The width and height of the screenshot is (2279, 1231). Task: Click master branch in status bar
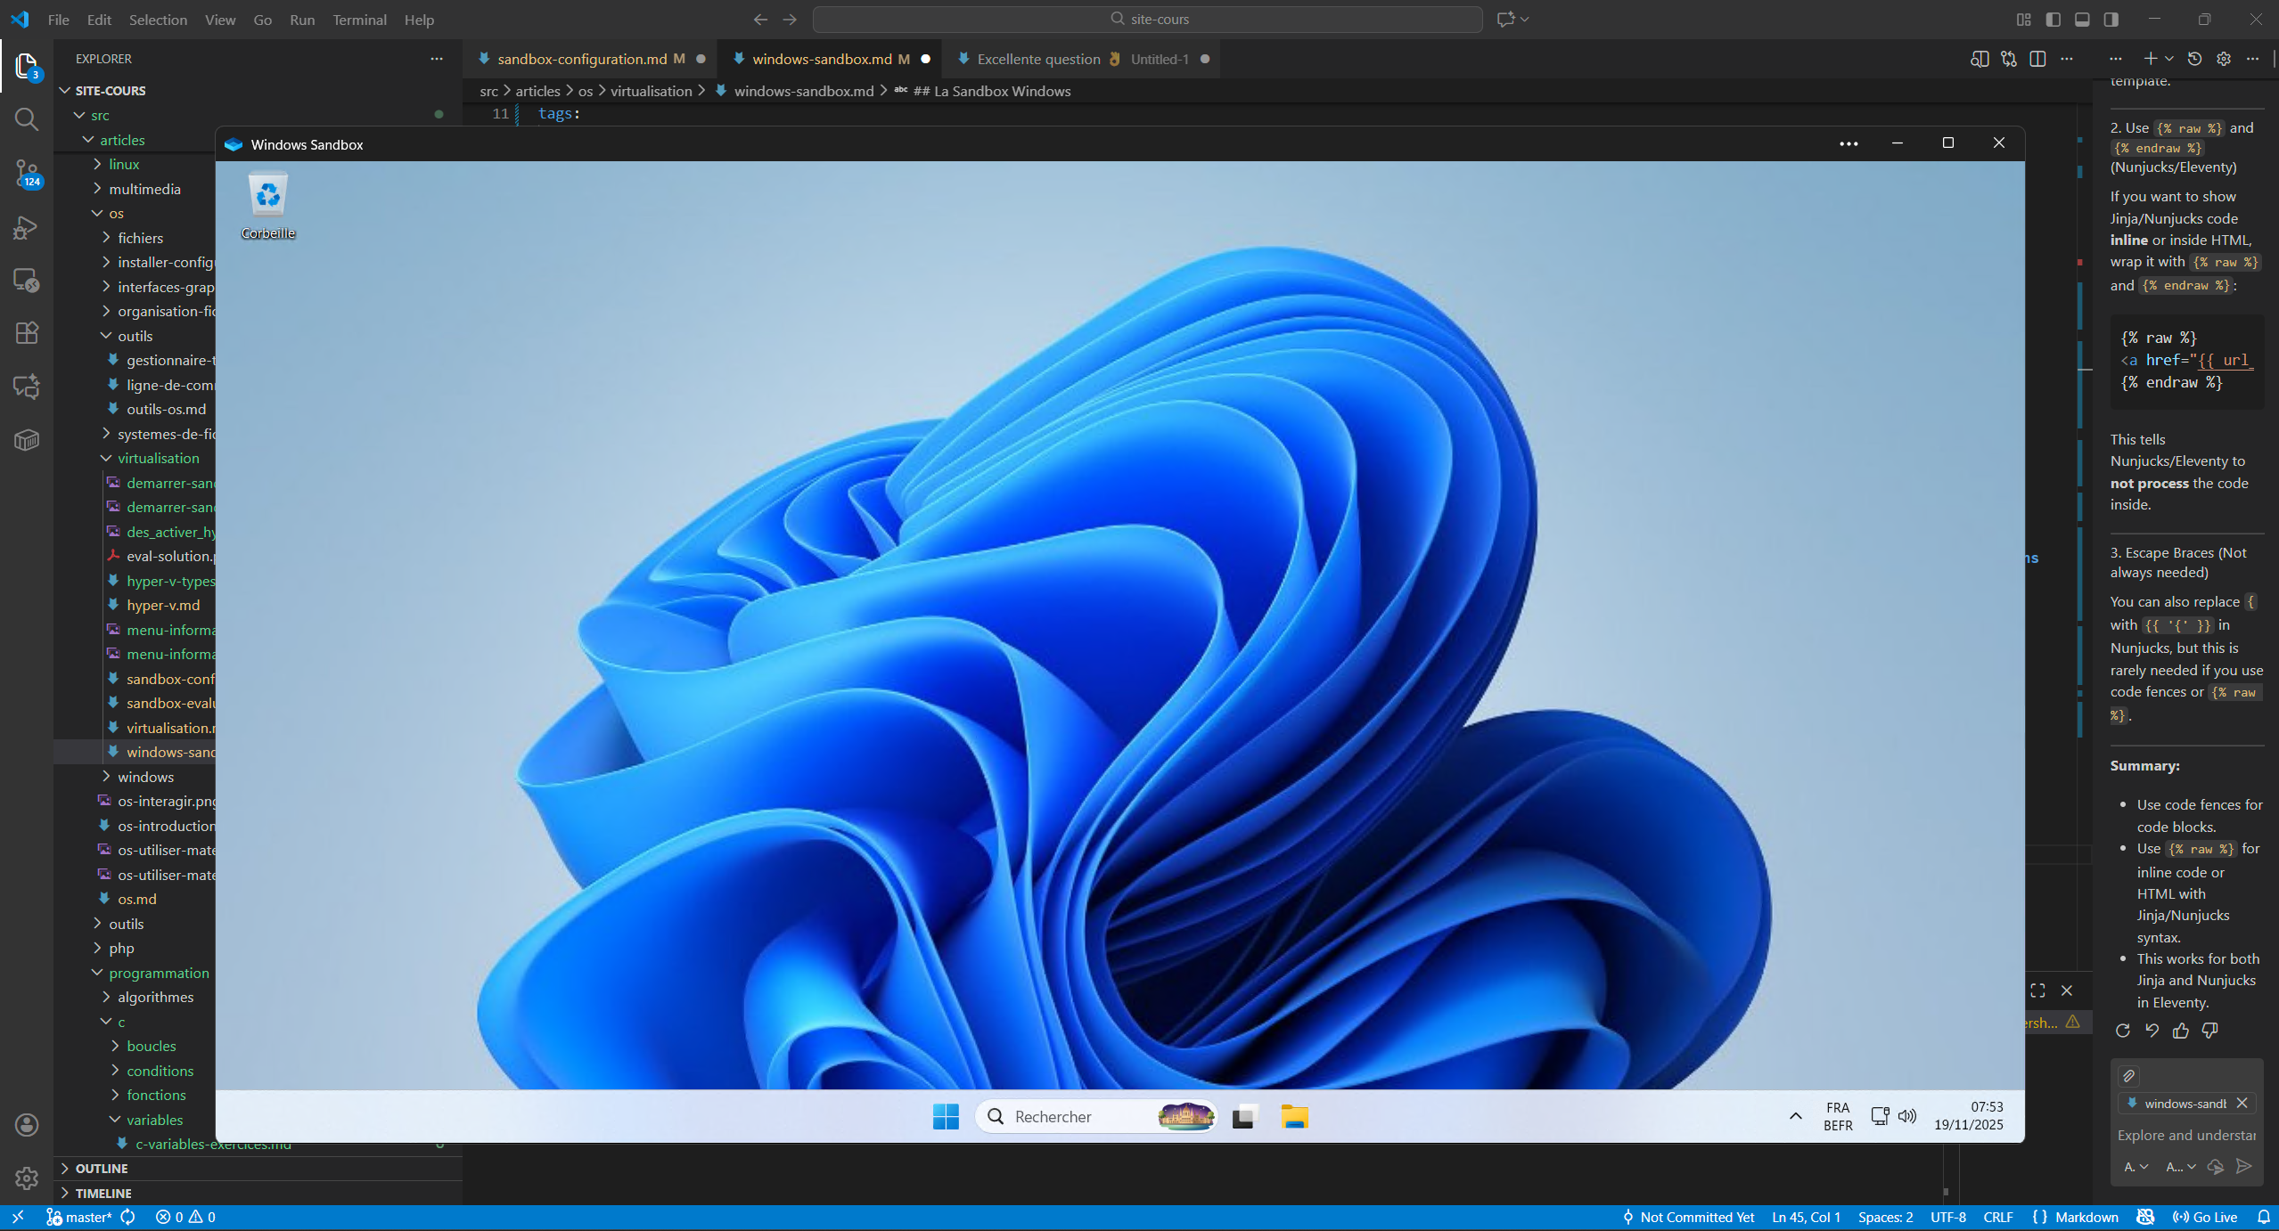pos(78,1218)
